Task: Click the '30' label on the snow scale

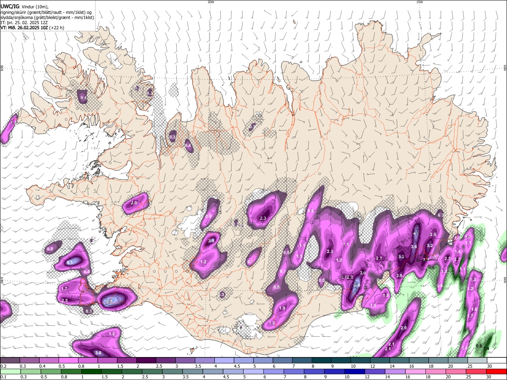Action: [x=490, y=366]
